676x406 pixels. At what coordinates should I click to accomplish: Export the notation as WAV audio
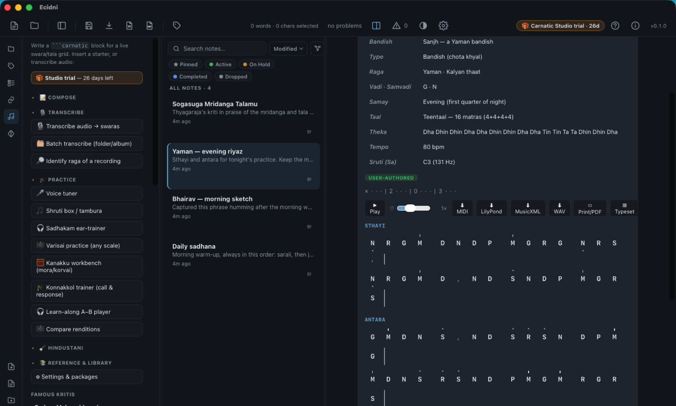[559, 208]
